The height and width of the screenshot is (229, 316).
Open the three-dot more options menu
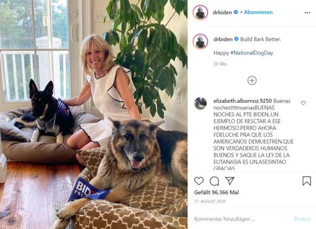pyautogui.click(x=307, y=13)
